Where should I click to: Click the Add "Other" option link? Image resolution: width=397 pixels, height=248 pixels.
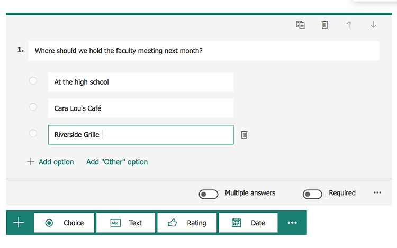[x=117, y=162]
